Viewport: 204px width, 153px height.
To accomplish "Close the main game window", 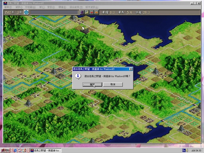I will click(199, 3).
